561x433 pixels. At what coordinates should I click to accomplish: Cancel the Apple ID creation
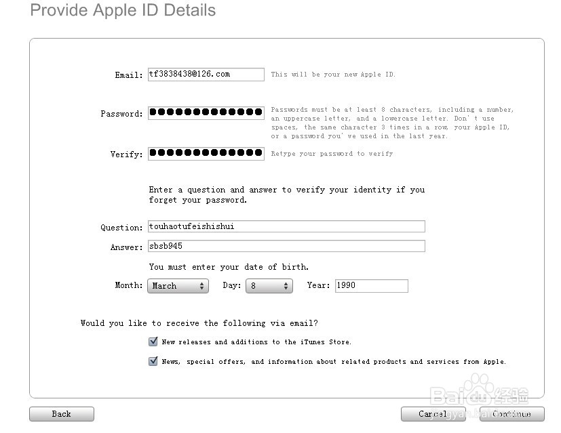point(433,414)
